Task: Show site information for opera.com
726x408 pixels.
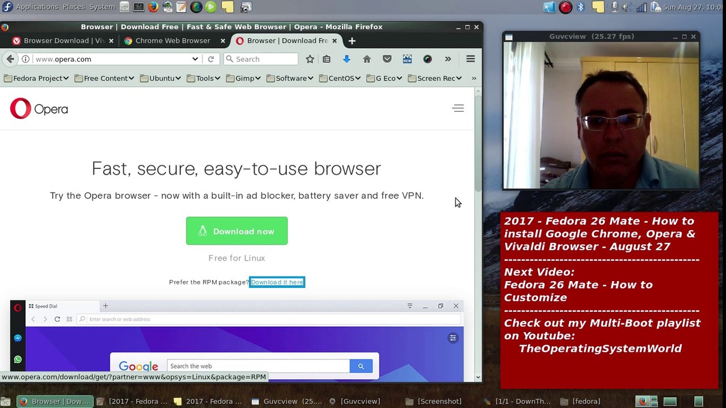Action: (26, 59)
